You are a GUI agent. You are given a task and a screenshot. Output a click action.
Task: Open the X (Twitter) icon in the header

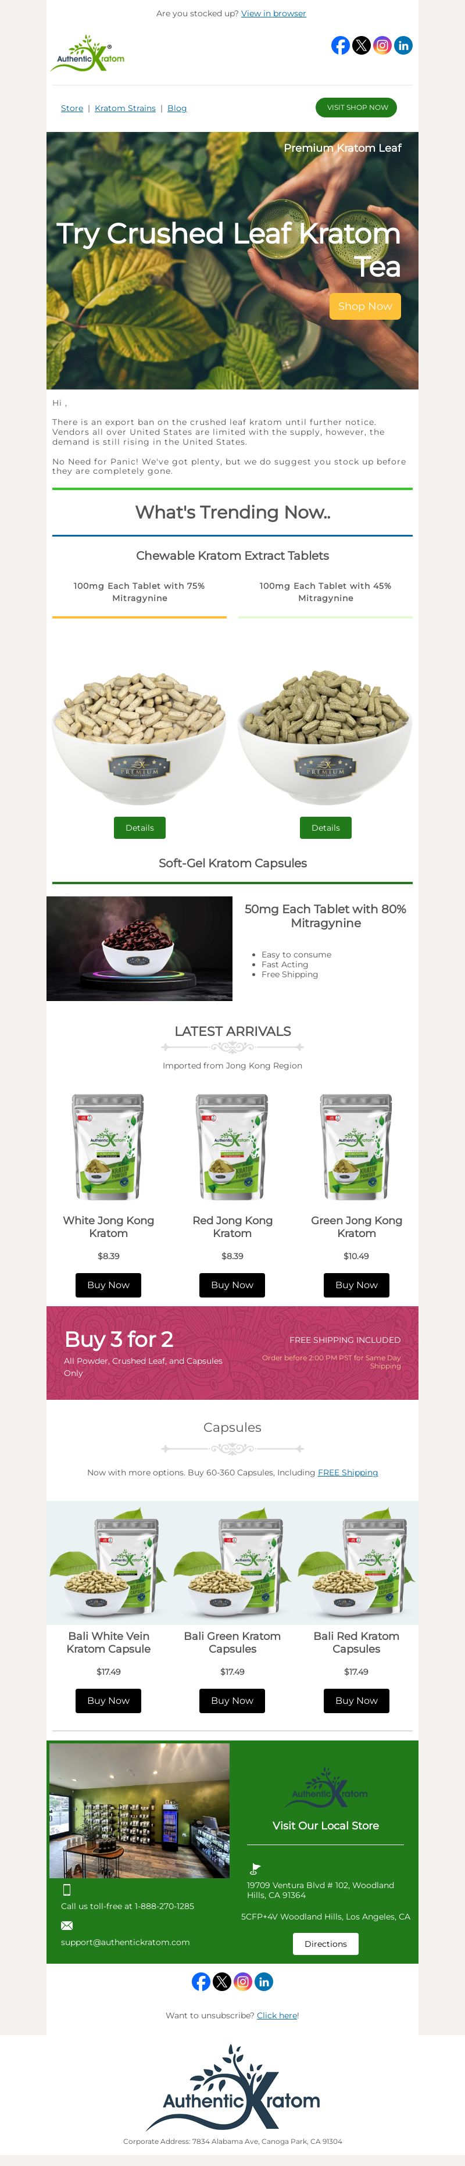pos(362,45)
